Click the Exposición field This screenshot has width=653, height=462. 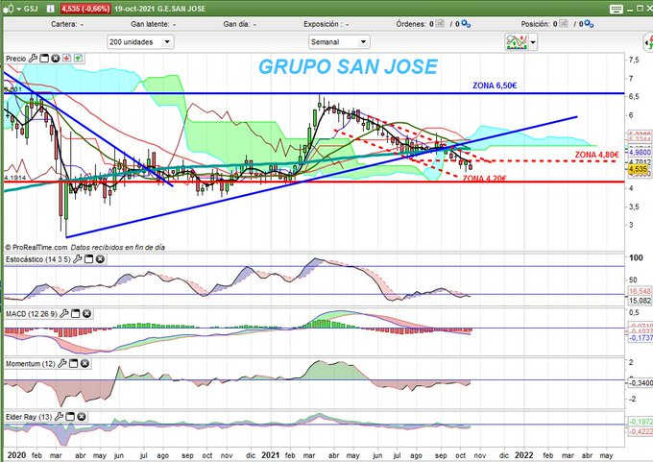326,24
